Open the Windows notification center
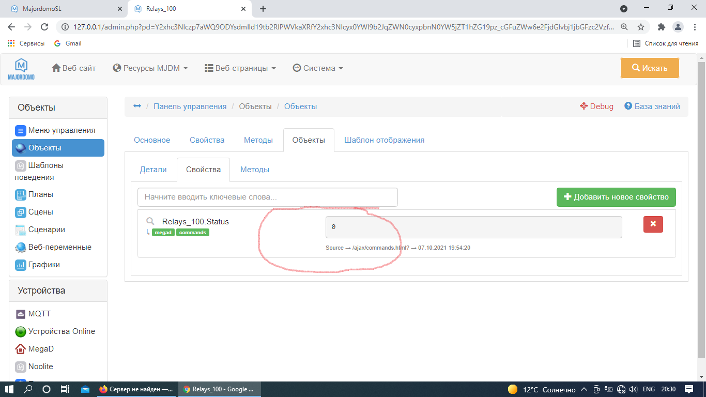Viewport: 706px width, 397px height. pos(689,389)
